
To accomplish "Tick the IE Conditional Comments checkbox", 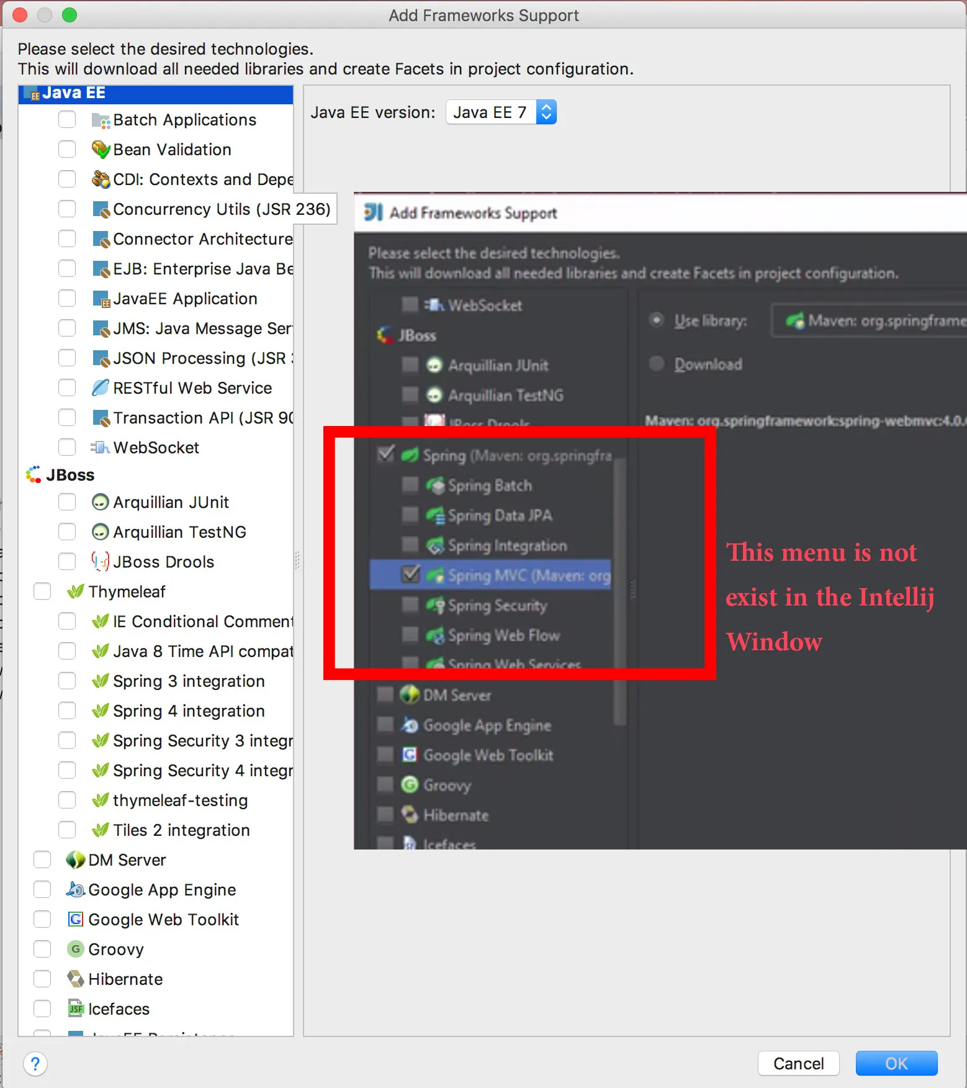I will pyautogui.click(x=67, y=622).
